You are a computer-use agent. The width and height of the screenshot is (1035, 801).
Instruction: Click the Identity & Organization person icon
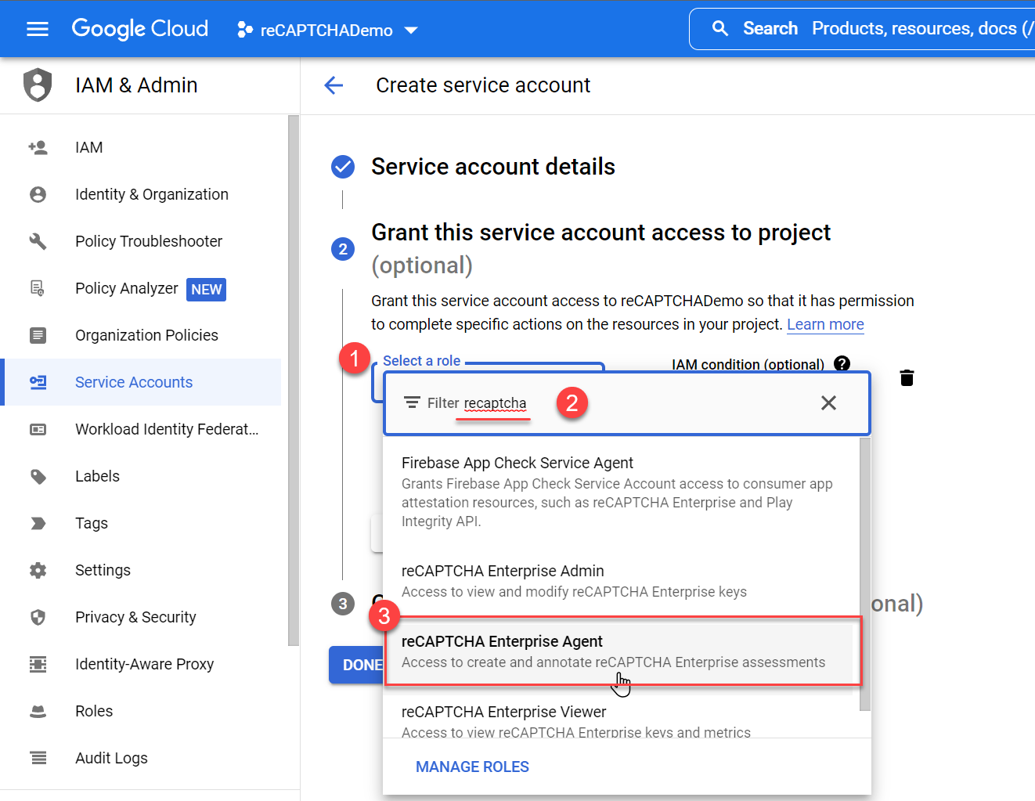(38, 194)
